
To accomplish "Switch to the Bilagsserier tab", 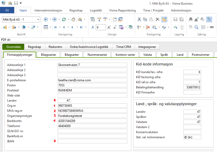I will click(x=48, y=55).
